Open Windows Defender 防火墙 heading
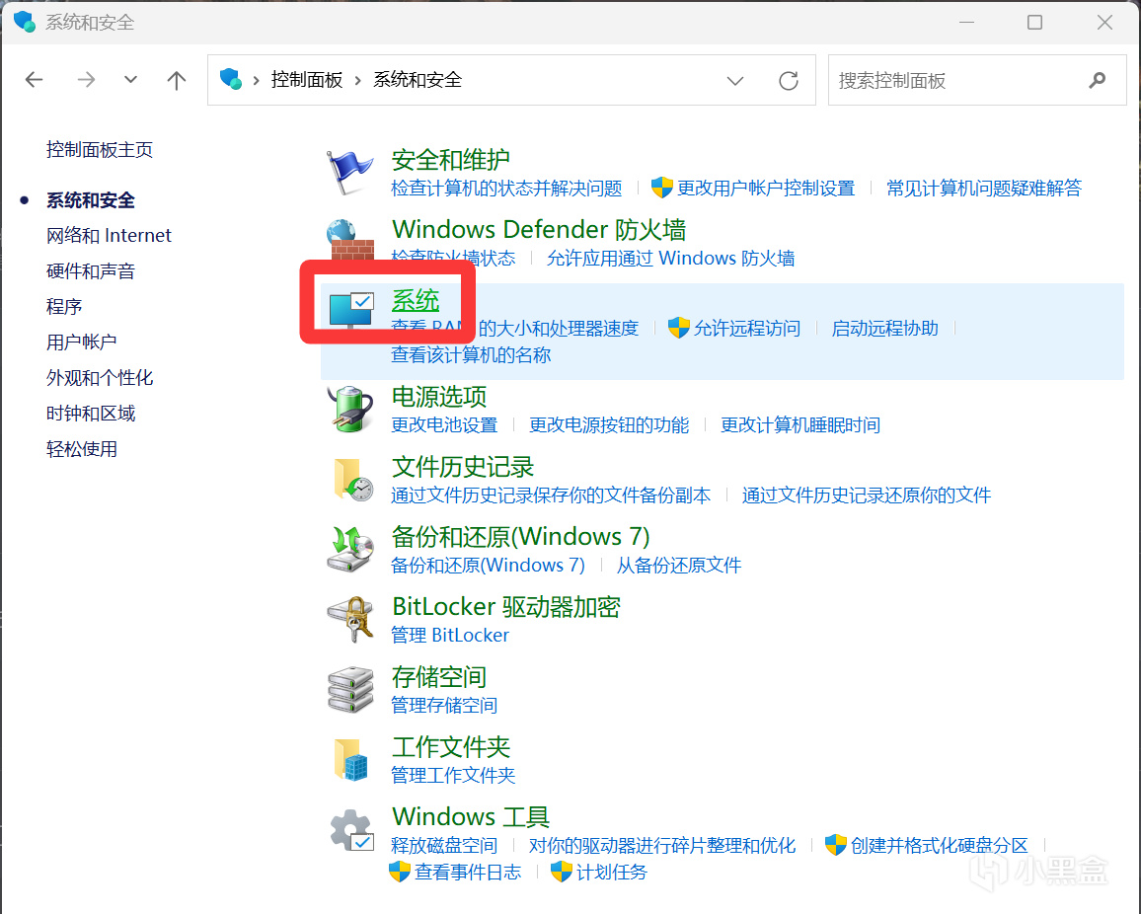 tap(539, 230)
